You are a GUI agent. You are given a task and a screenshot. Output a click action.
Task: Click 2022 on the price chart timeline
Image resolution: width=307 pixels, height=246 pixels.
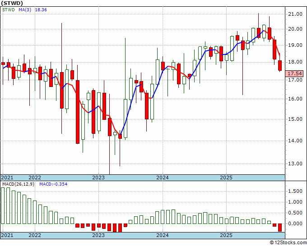35,178
